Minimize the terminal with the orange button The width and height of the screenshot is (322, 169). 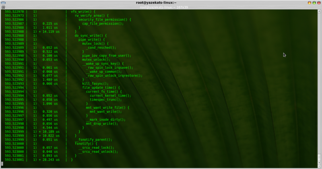309,3
